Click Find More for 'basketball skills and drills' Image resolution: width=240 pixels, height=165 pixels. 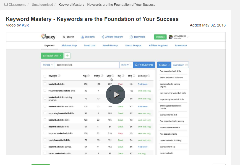[x=143, y=107]
